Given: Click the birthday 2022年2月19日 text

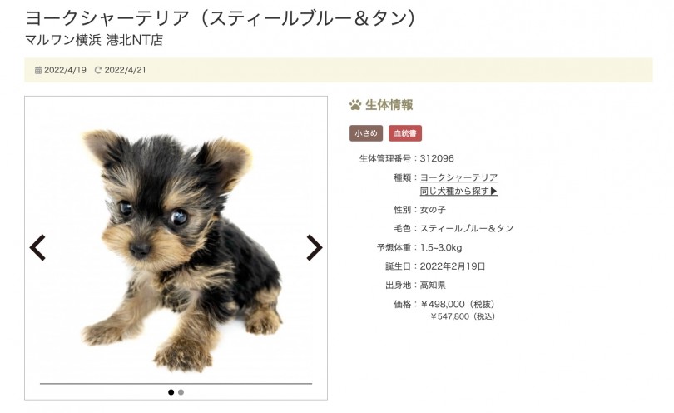Looking at the screenshot, I should coord(452,266).
